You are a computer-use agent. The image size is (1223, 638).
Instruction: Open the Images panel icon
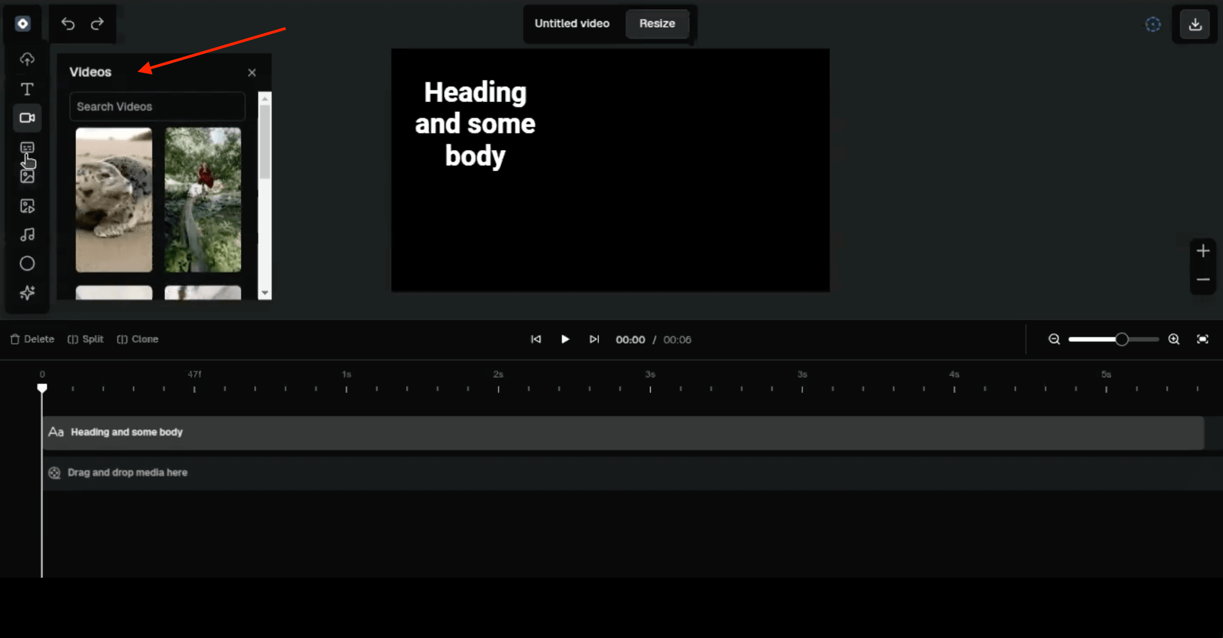(x=27, y=177)
